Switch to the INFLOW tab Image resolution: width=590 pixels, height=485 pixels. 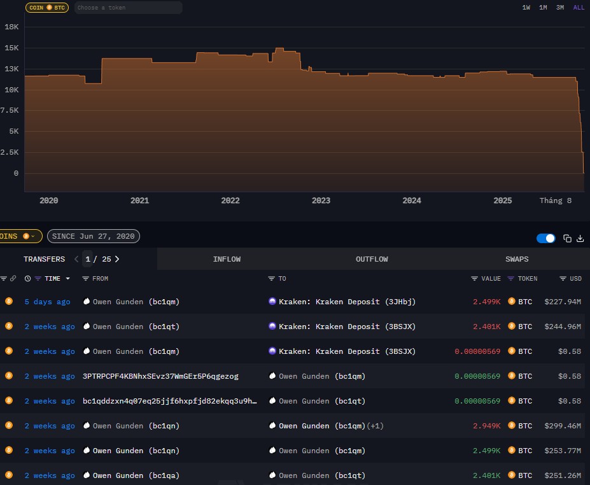click(227, 259)
